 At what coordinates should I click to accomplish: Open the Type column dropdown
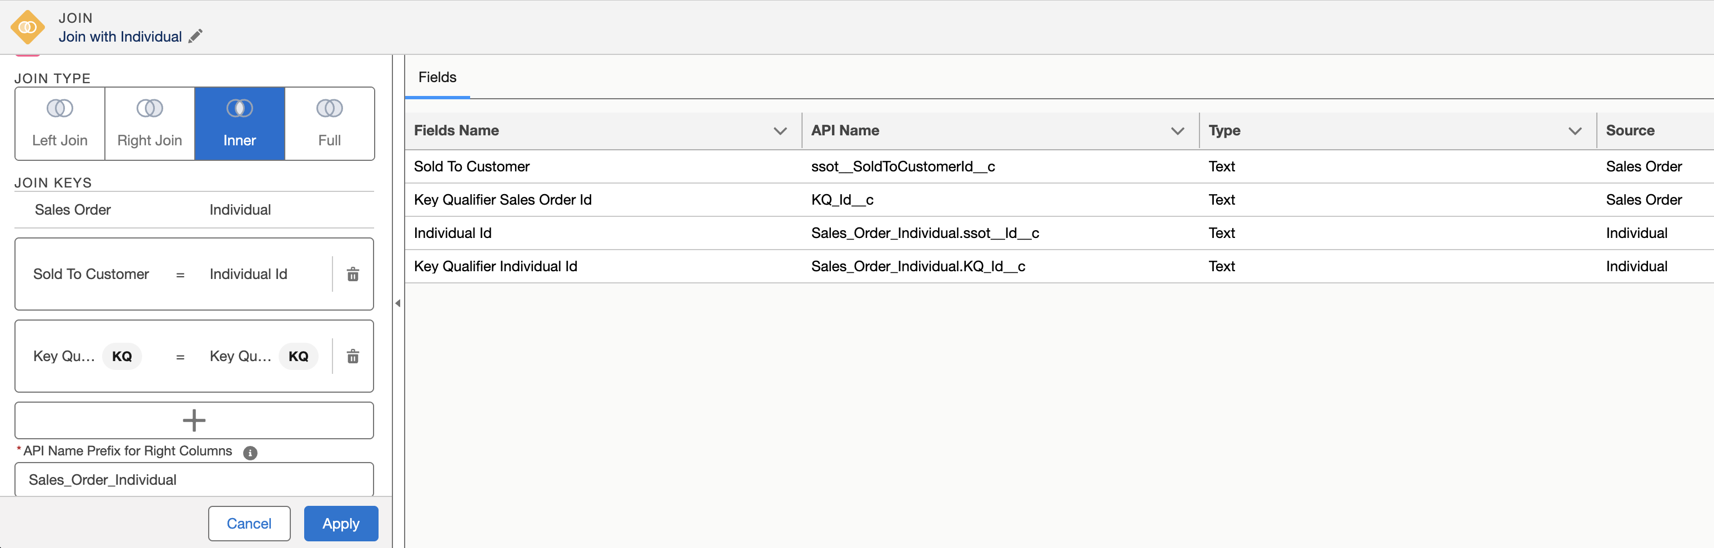[x=1574, y=130]
